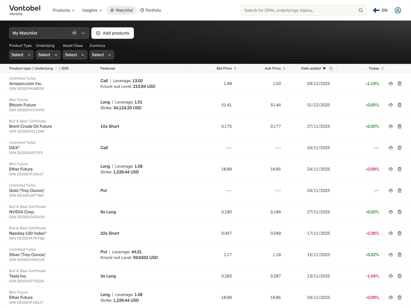Open the Bitcoin Future product link
The height and width of the screenshot is (308, 411).
(22, 105)
